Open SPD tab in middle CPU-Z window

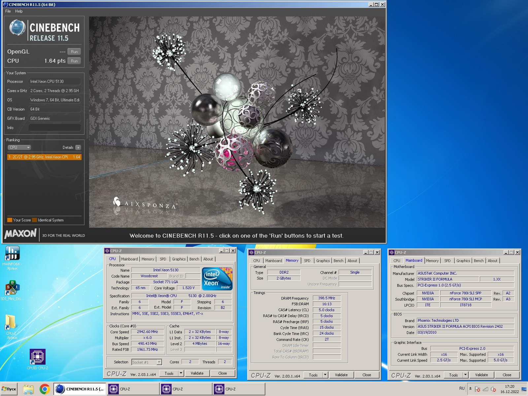pyautogui.click(x=307, y=261)
